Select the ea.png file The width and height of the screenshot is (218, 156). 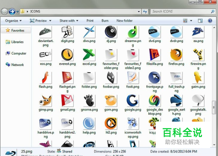click(x=198, y=34)
